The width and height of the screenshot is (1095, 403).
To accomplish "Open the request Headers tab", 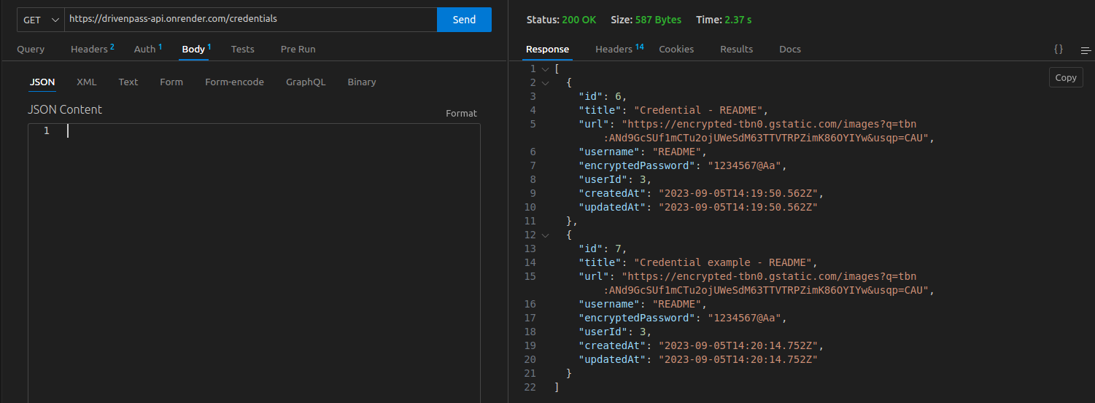I will (92, 49).
